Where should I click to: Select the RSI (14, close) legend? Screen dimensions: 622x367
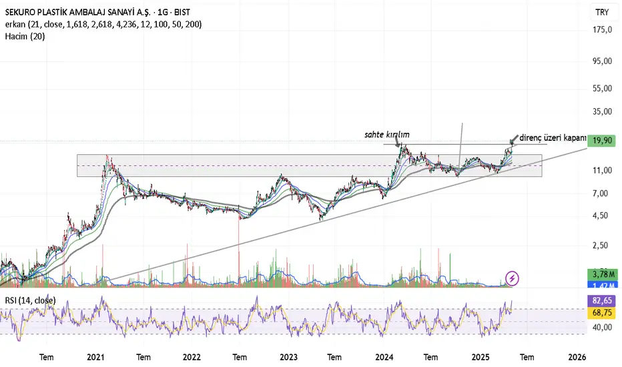tap(30, 300)
